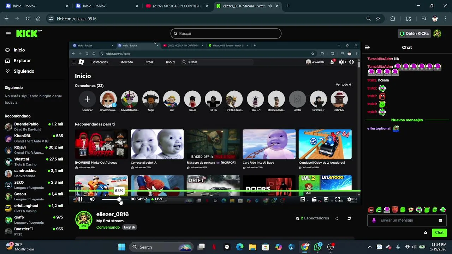View the 2 Espectadores count
452x254 pixels.
(313, 218)
